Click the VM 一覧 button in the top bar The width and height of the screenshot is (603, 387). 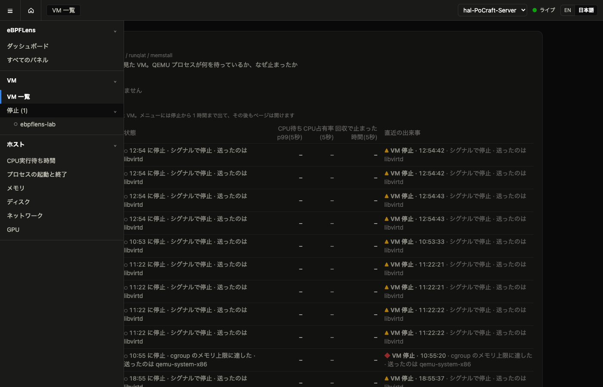(64, 10)
